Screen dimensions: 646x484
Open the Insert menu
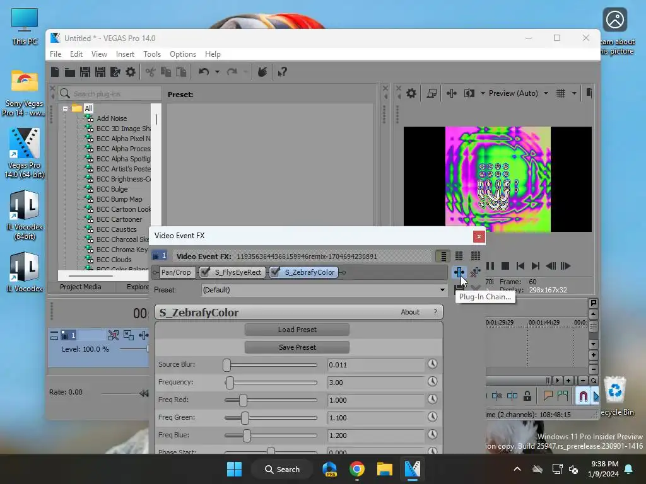(126, 54)
